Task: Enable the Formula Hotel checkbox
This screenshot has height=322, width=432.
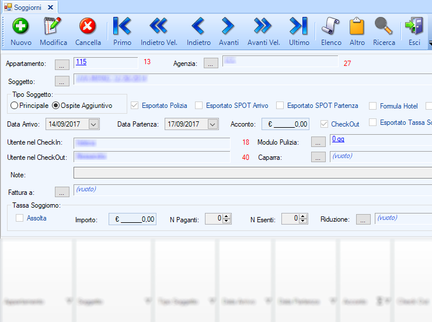Action: 373,106
